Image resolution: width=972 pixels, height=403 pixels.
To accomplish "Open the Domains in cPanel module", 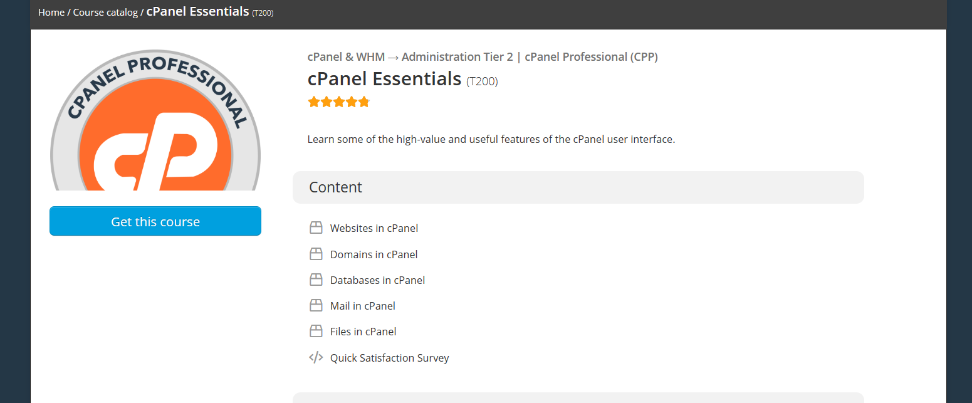I will tap(374, 254).
